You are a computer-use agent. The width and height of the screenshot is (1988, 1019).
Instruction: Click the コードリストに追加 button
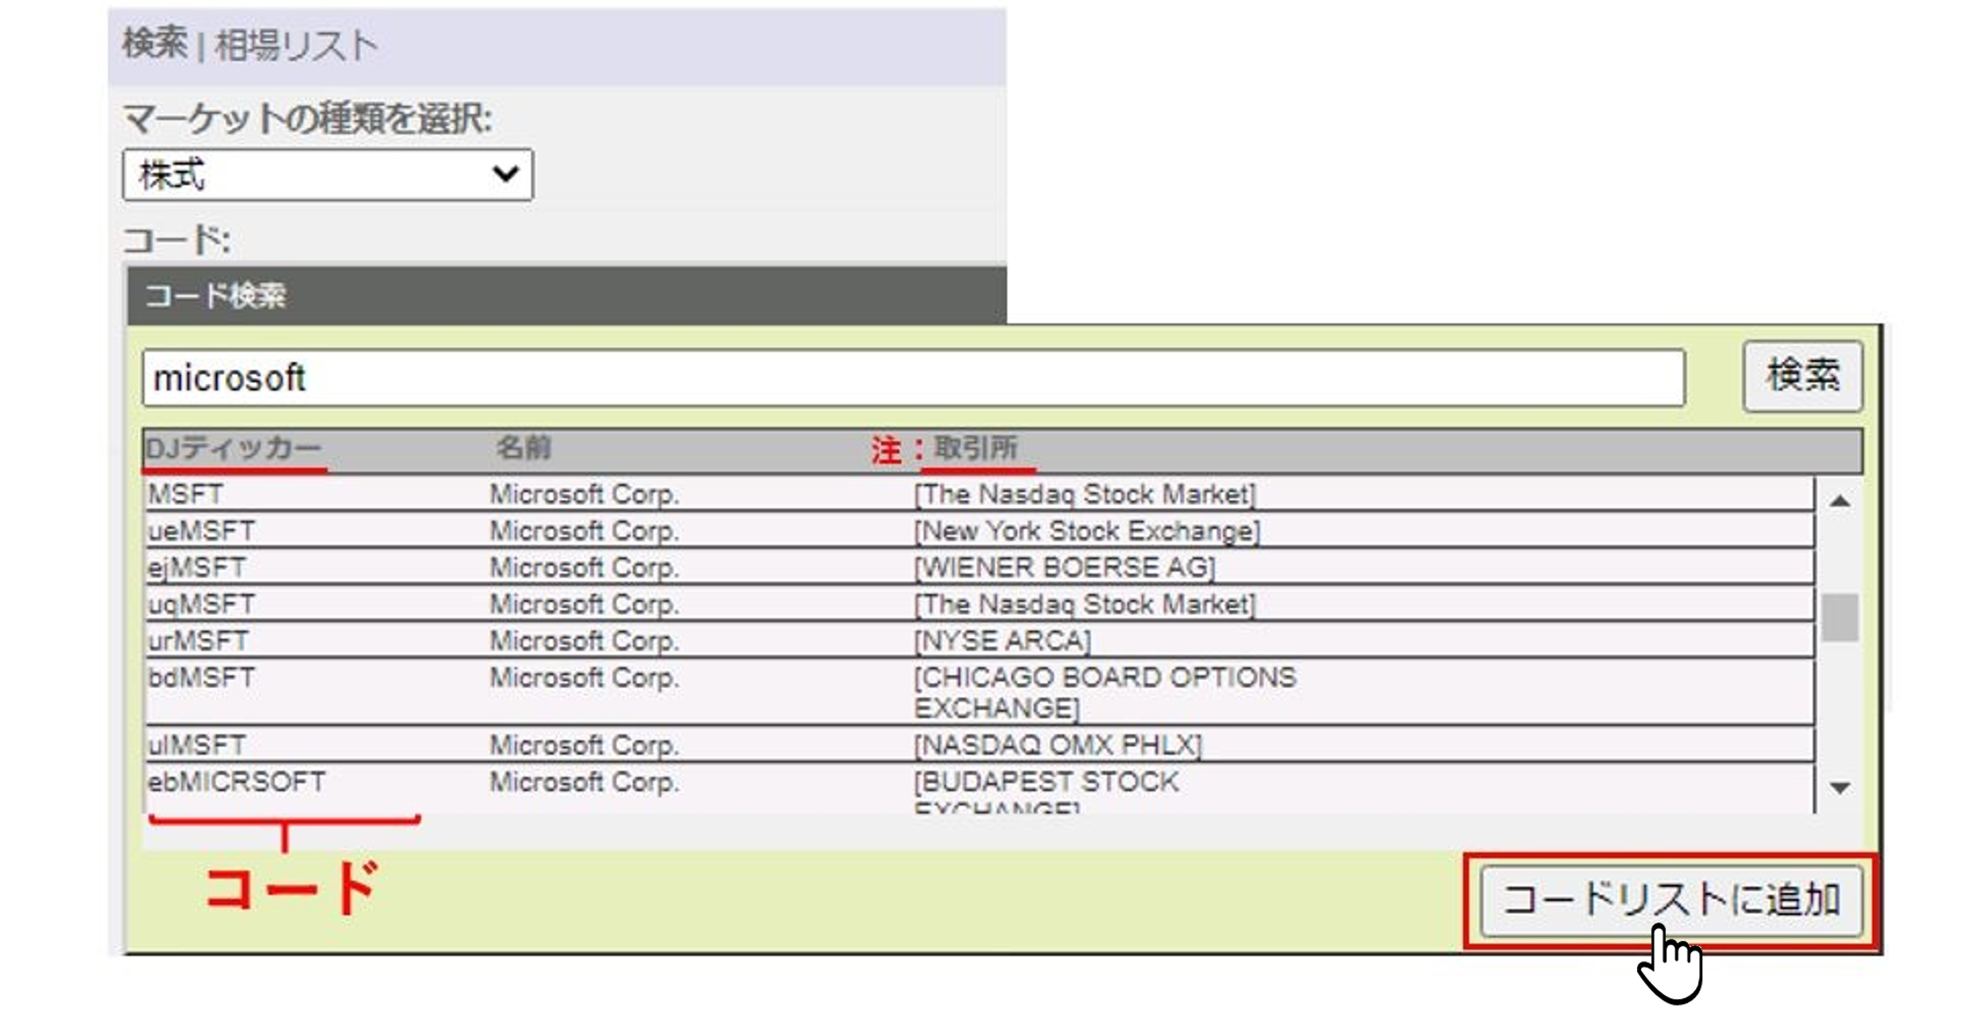pyautogui.click(x=1671, y=900)
